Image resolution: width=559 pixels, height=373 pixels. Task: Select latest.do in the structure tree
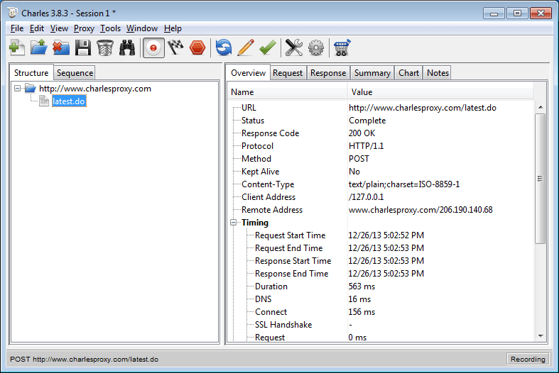click(69, 101)
